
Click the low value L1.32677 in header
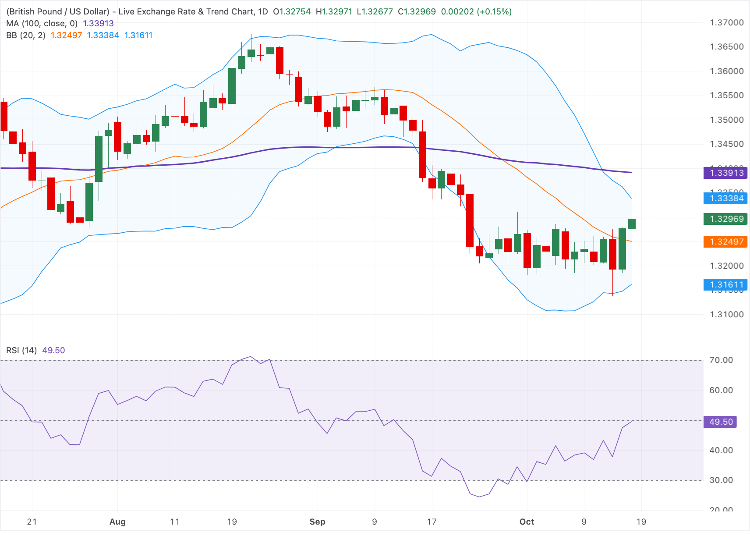coord(375,12)
